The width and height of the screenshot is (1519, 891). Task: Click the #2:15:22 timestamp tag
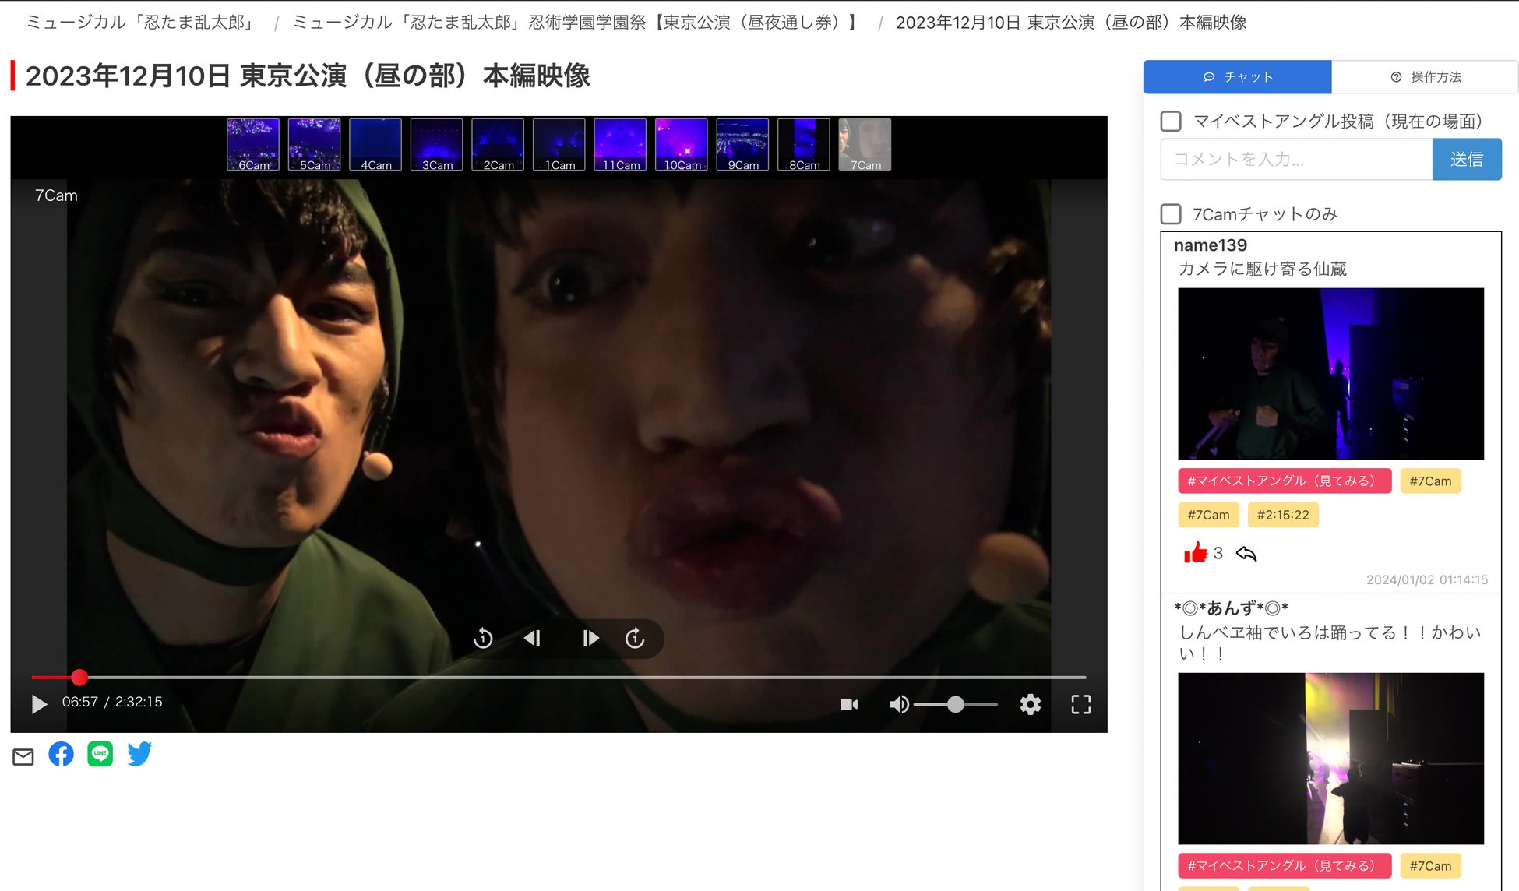click(x=1282, y=515)
